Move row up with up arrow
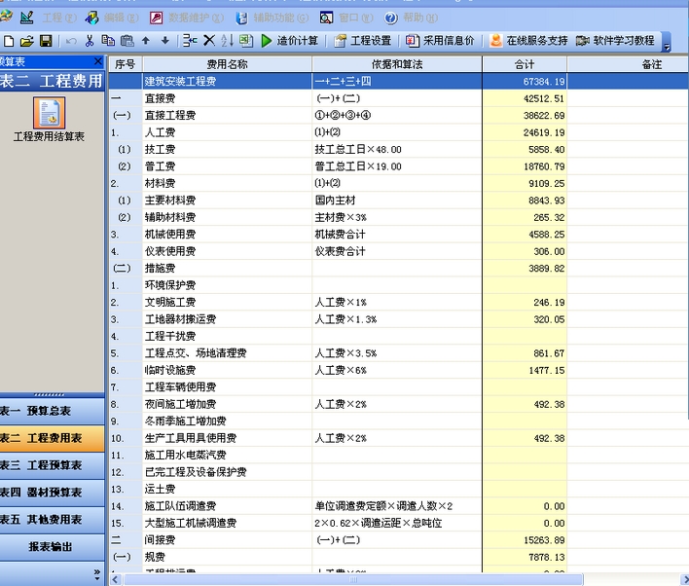The image size is (689, 586). coord(146,41)
